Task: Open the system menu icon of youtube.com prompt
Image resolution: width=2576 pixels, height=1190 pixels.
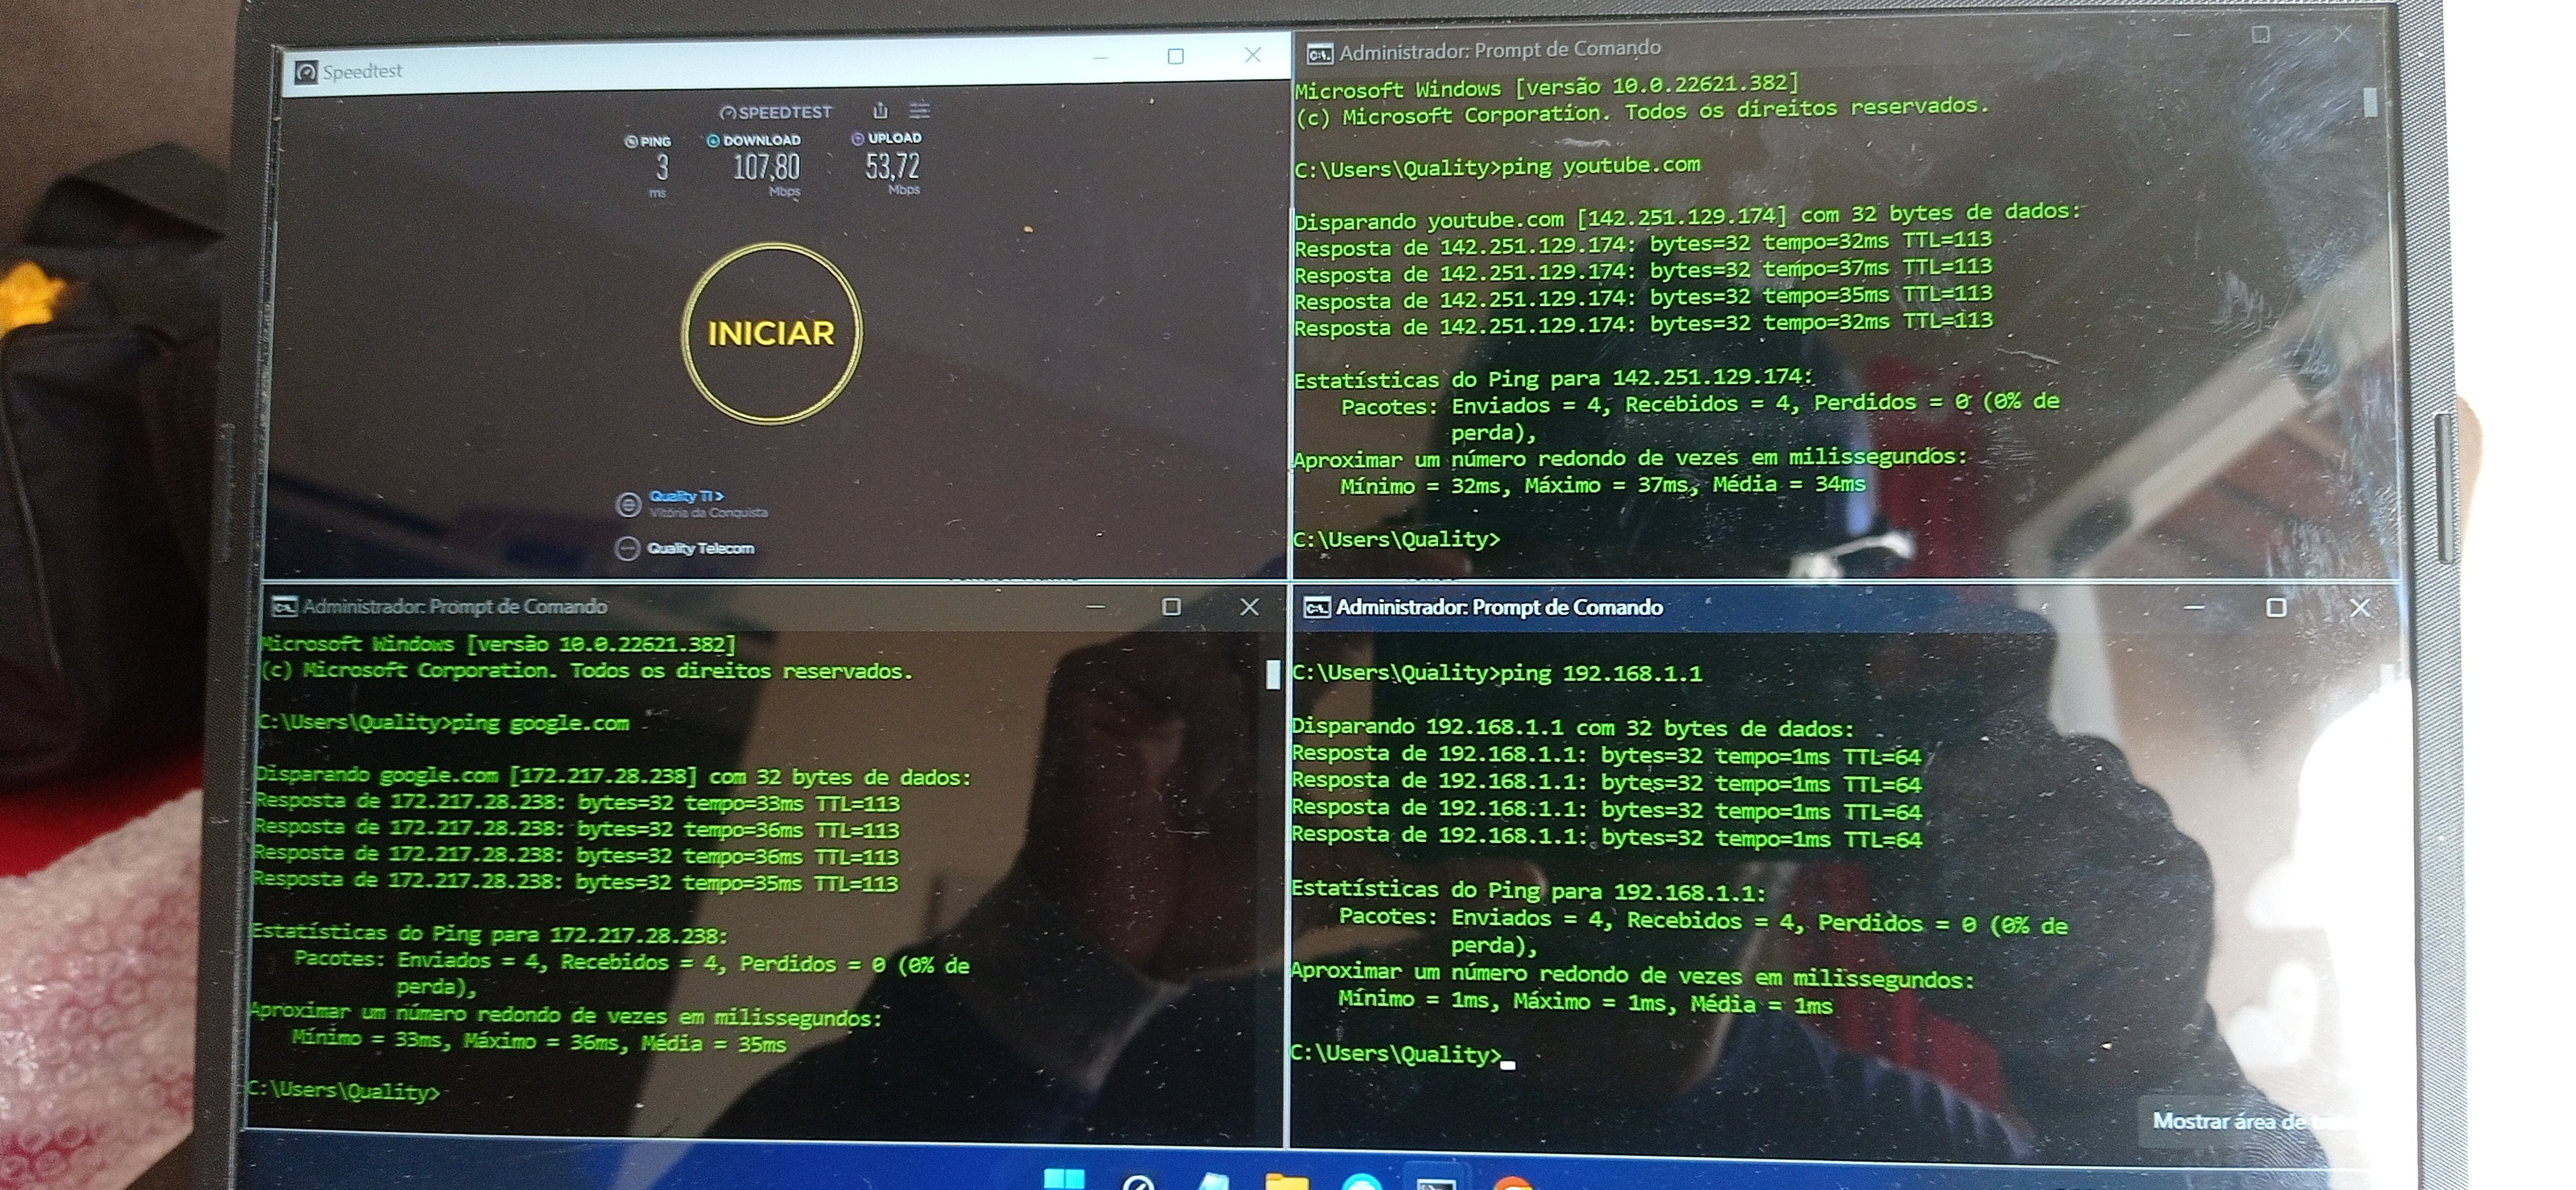Action: point(1320,54)
